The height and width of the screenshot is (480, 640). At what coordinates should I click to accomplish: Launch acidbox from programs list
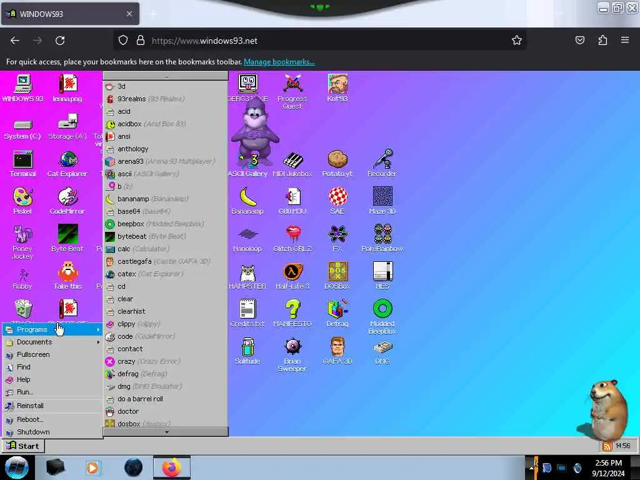pyautogui.click(x=165, y=124)
